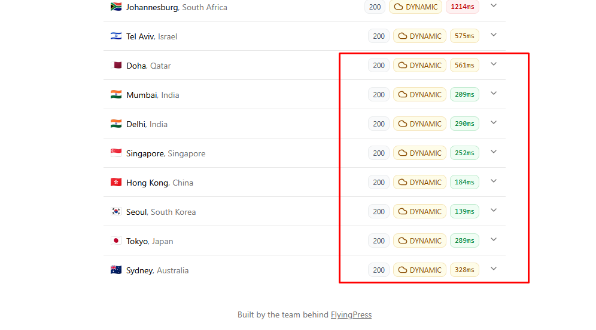Expand the Singapore row chevron
This screenshot has height=330, width=596.
(x=493, y=152)
